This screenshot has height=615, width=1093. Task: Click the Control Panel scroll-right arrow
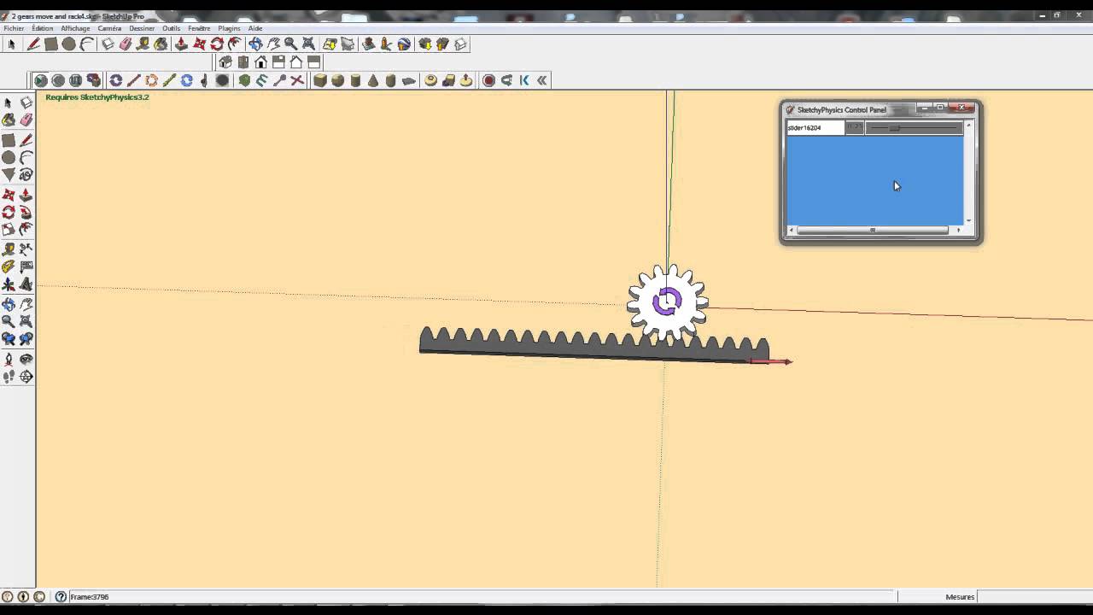pos(958,230)
